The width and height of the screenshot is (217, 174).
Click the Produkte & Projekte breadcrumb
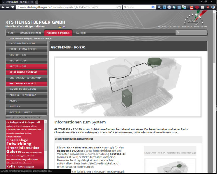click(x=24, y=39)
